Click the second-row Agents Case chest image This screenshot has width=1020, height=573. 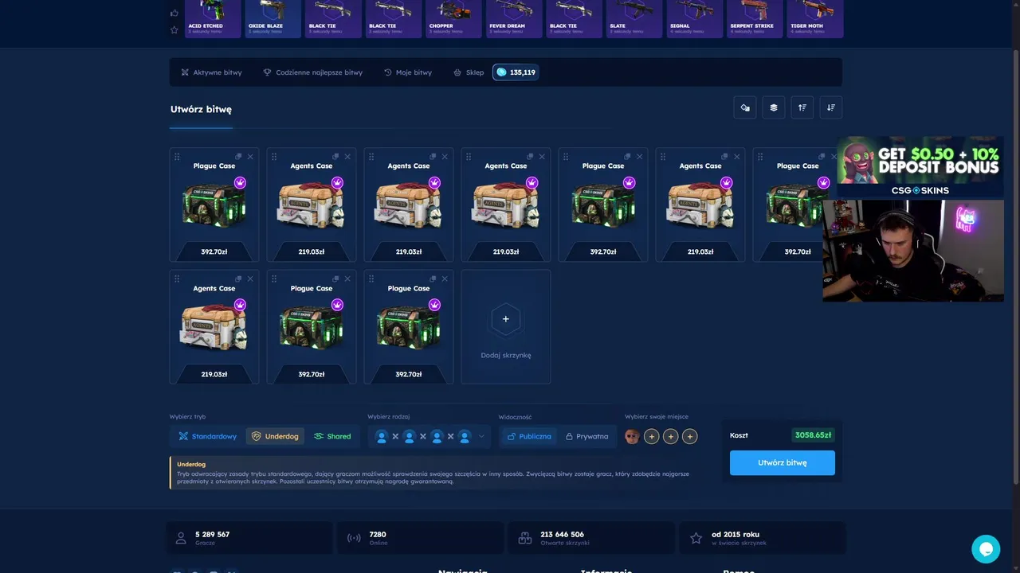(214, 328)
